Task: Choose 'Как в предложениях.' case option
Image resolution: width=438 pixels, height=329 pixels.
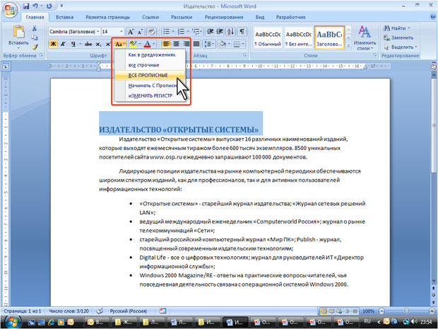Action: point(150,55)
